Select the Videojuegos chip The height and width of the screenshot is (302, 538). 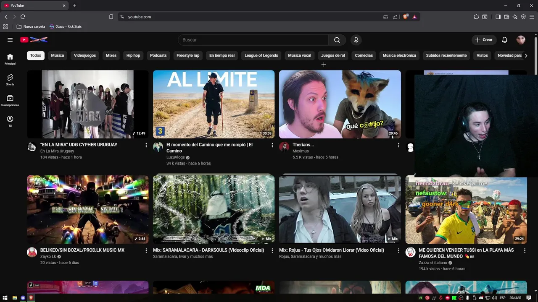pos(85,55)
